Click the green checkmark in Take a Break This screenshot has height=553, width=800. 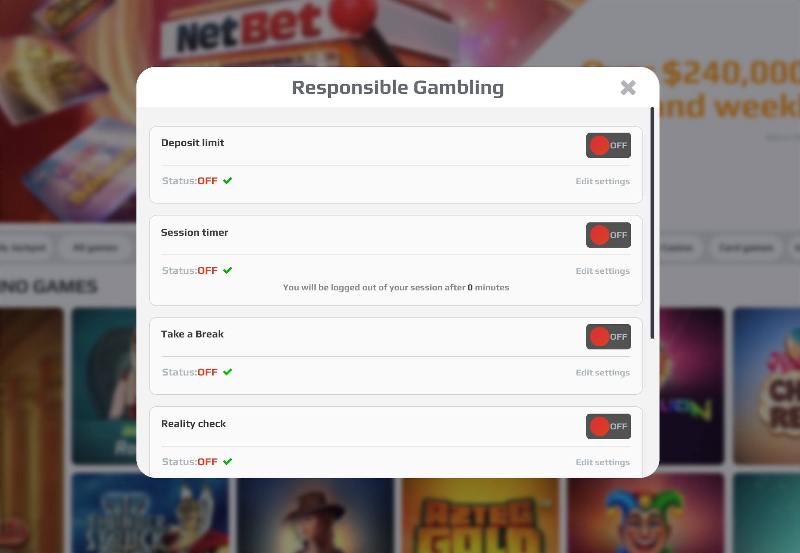227,372
